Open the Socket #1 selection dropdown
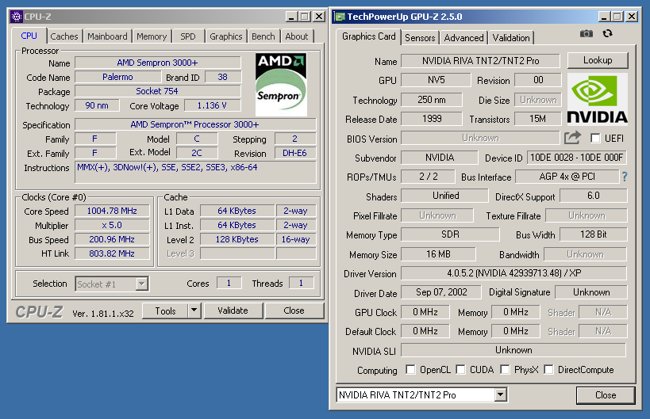650x419 pixels. click(141, 284)
